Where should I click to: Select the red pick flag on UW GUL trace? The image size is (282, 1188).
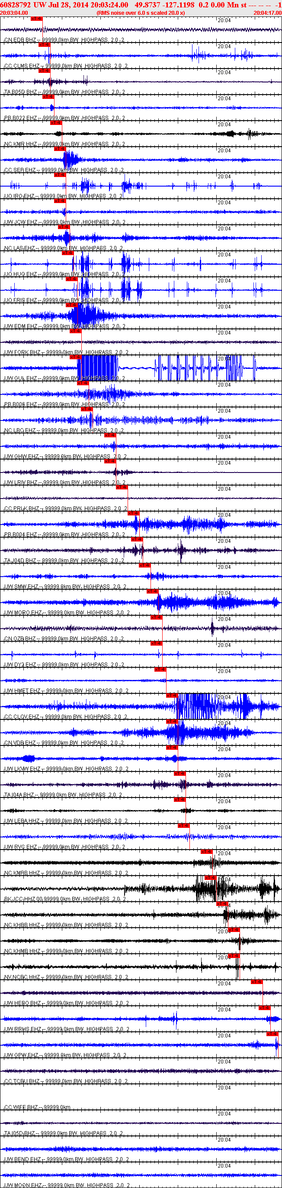pyautogui.click(x=75, y=358)
